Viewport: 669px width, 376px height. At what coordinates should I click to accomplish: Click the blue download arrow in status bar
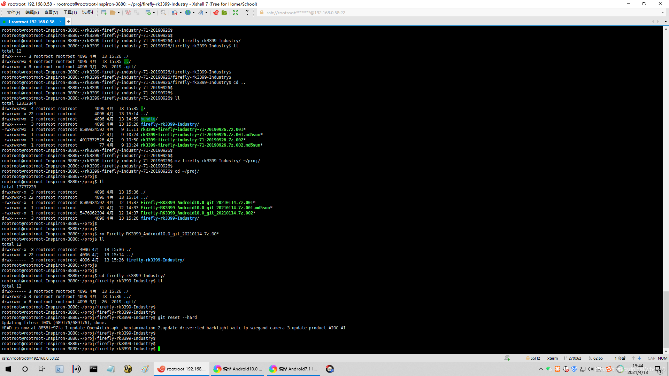[x=639, y=358]
